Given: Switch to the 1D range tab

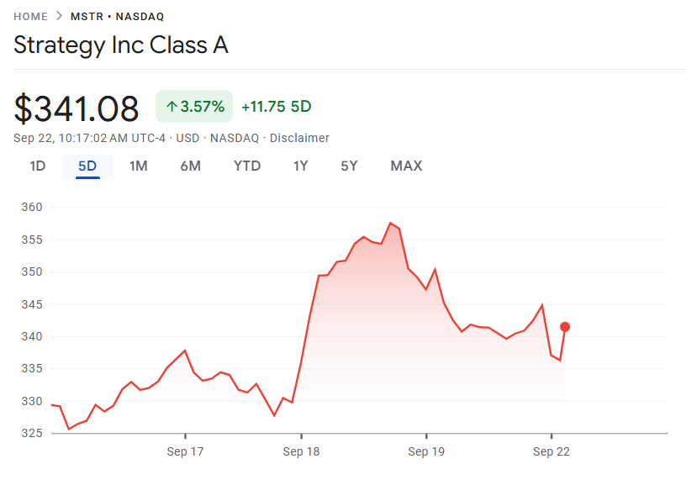Looking at the screenshot, I should [x=38, y=166].
